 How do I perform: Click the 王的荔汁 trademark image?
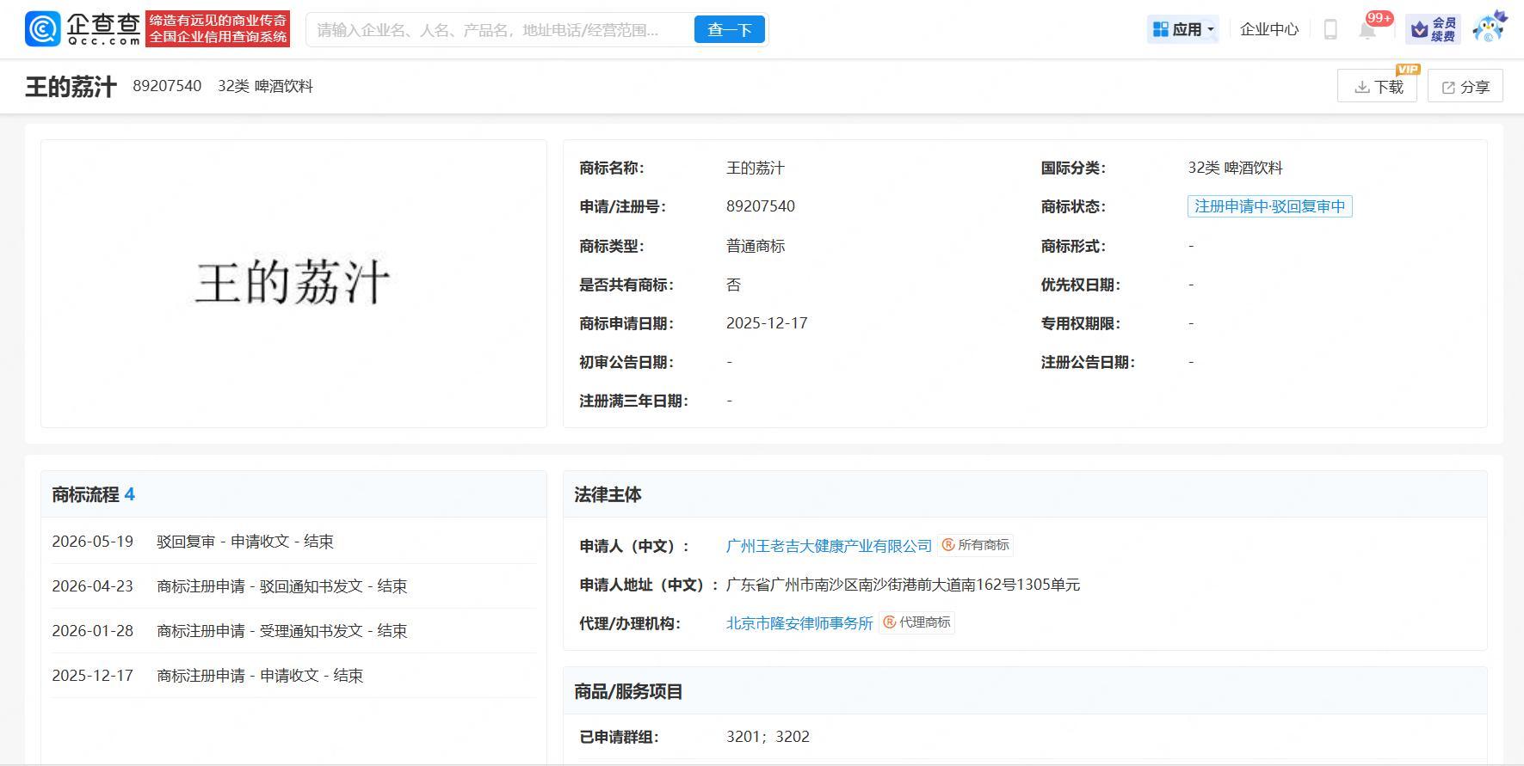(293, 283)
